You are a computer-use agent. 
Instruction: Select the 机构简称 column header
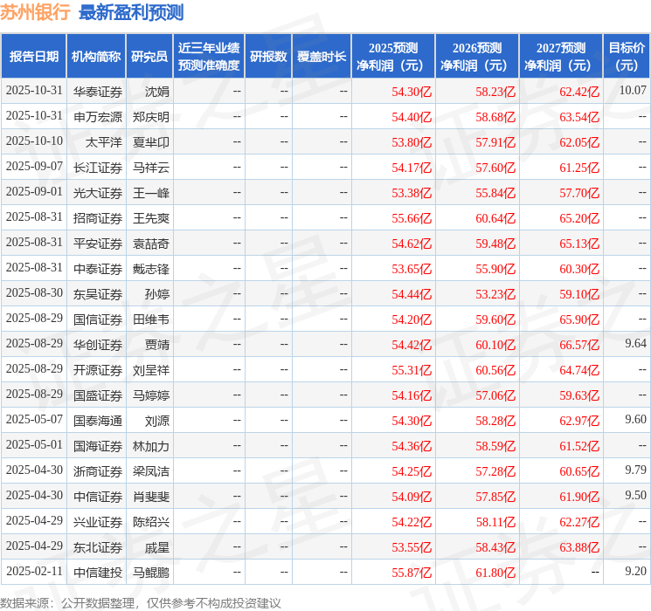point(96,57)
